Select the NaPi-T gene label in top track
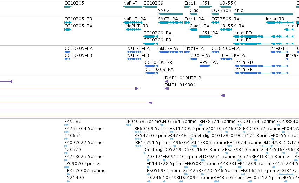Image resolution: width=299 pixels, height=183 pixels. [130, 3]
